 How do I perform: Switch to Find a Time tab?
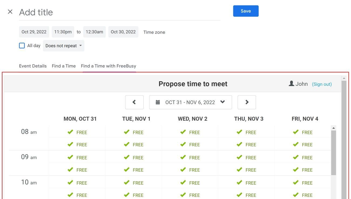(64, 66)
